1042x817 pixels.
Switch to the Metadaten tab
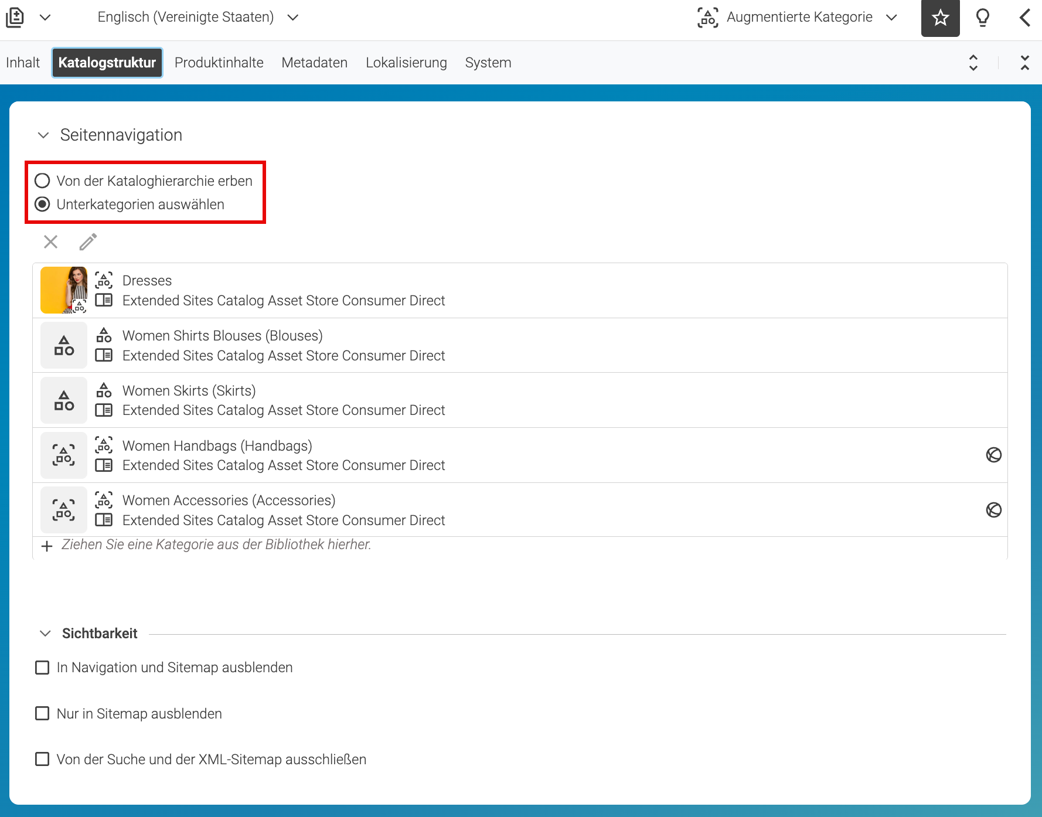pos(314,63)
